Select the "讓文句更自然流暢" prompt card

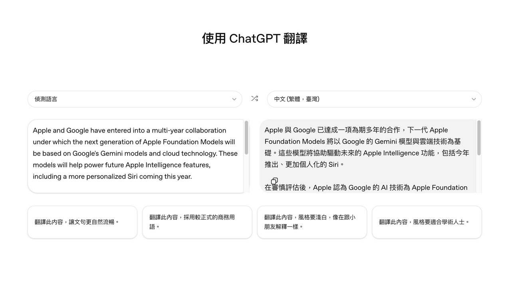coord(82,222)
